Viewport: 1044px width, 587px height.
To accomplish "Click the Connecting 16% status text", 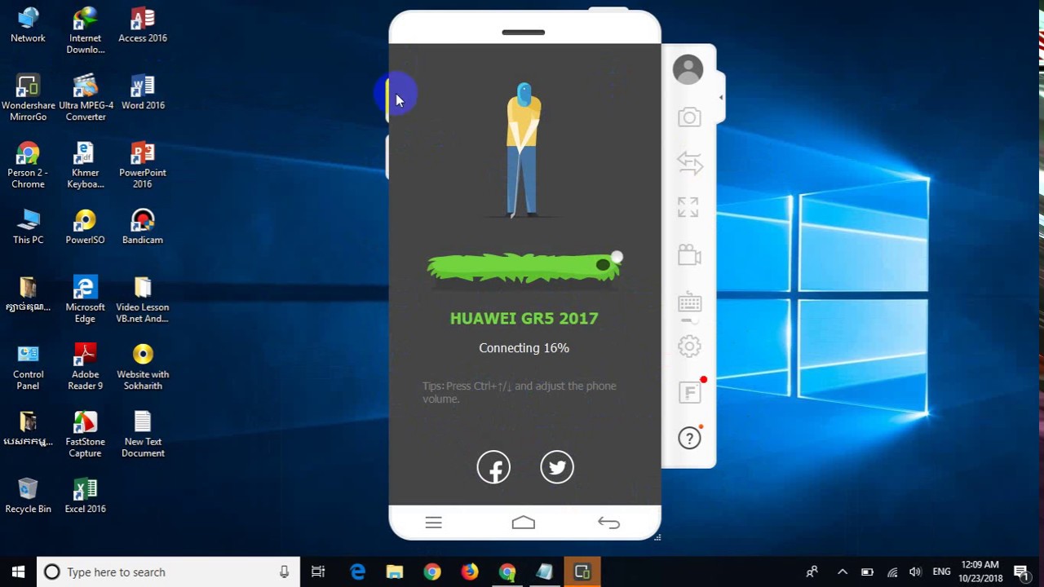I will [x=524, y=348].
